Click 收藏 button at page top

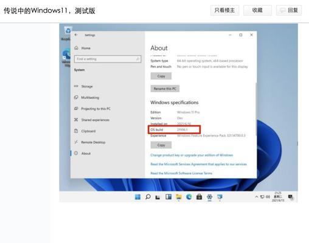pos(257,10)
